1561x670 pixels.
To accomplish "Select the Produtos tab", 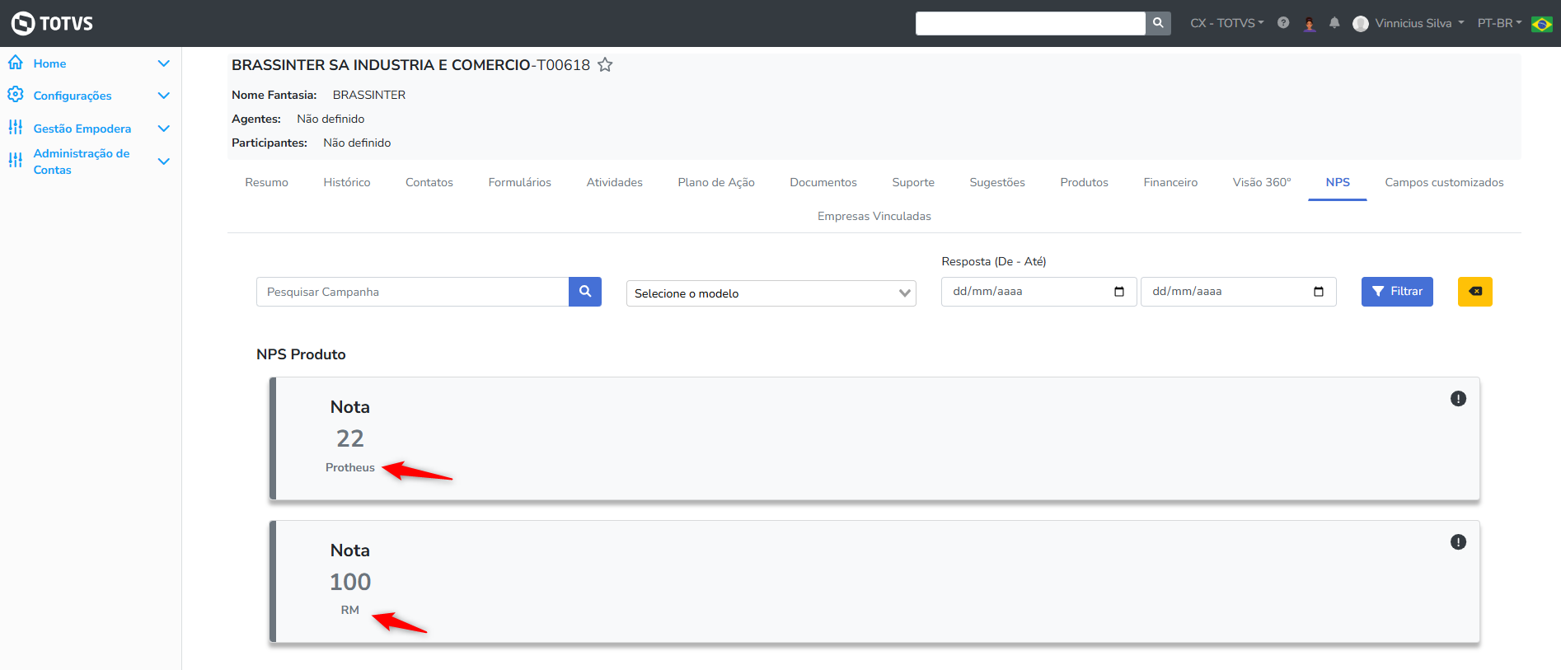I will (x=1085, y=182).
